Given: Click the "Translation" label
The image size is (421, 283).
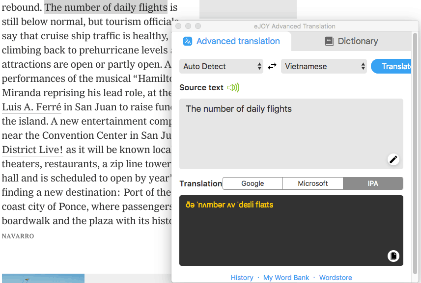Looking at the screenshot, I should tap(201, 183).
